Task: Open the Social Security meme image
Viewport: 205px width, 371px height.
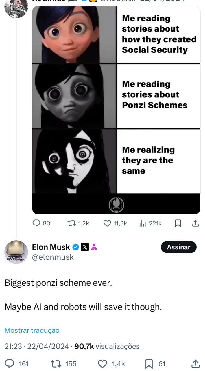Action: pyautogui.click(x=116, y=110)
